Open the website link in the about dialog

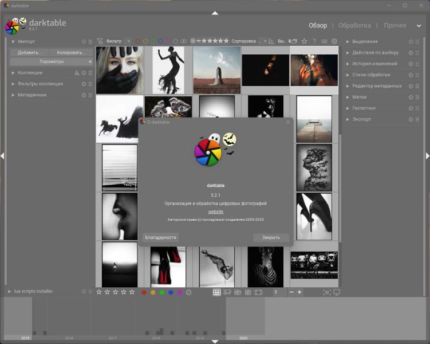[x=215, y=212]
